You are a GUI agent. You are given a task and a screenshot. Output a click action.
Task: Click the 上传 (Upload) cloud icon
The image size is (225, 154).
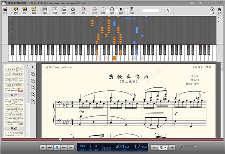click(x=212, y=9)
